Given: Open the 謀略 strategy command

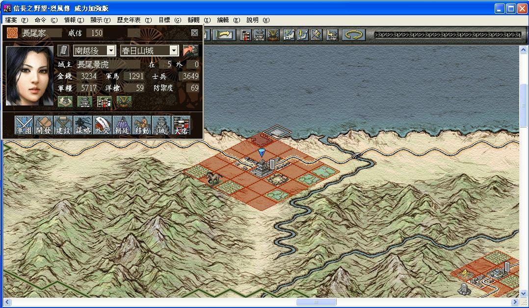Looking at the screenshot, I should tap(83, 126).
